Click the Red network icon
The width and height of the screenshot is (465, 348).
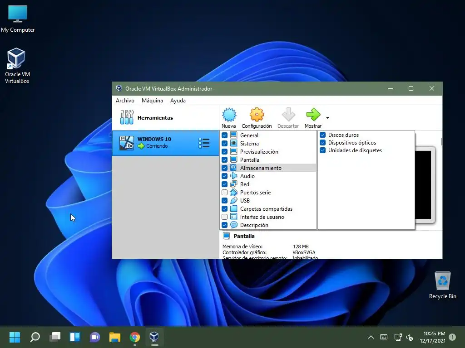(234, 184)
